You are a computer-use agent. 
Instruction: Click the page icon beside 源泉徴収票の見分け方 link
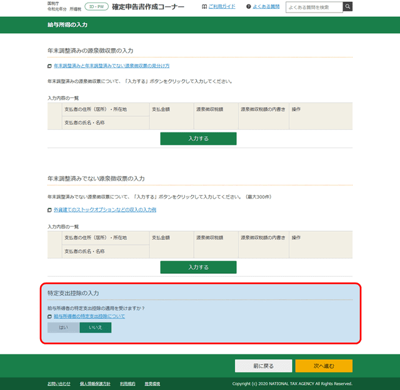49,66
